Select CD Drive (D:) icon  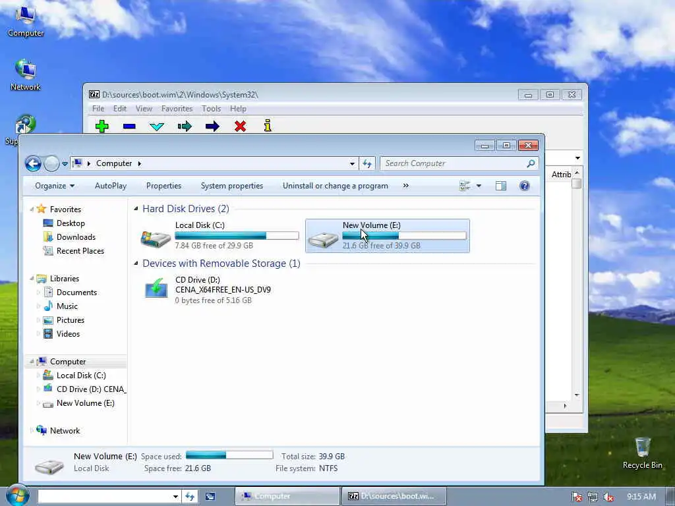click(156, 289)
